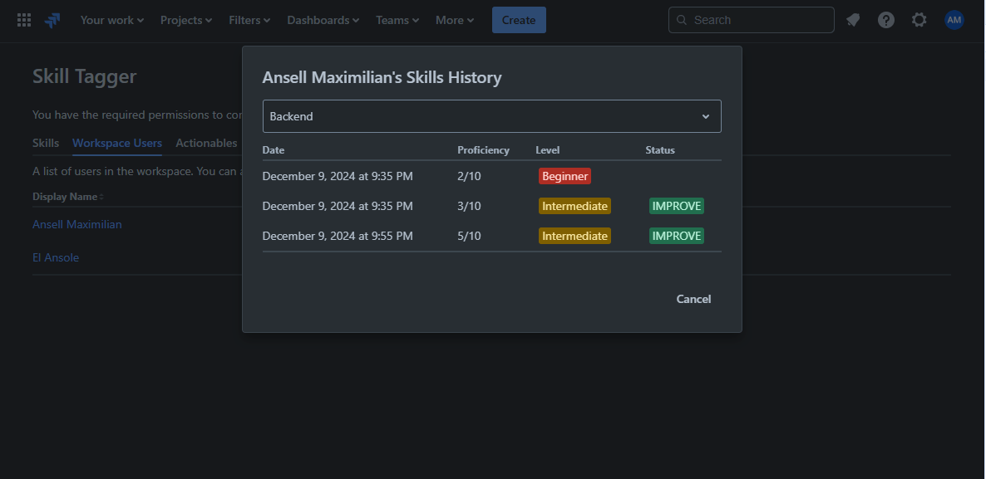Click the Jira logo in the navbar
The height and width of the screenshot is (479, 986).
point(52,19)
